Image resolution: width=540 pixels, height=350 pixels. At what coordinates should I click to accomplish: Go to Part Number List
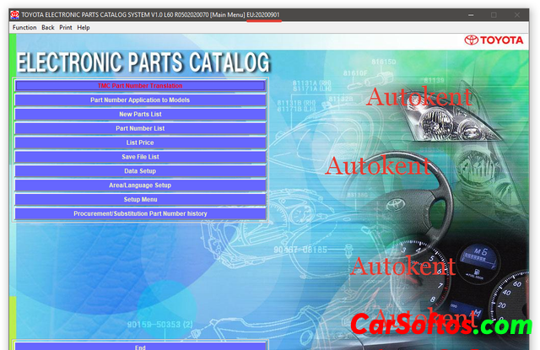[140, 128]
